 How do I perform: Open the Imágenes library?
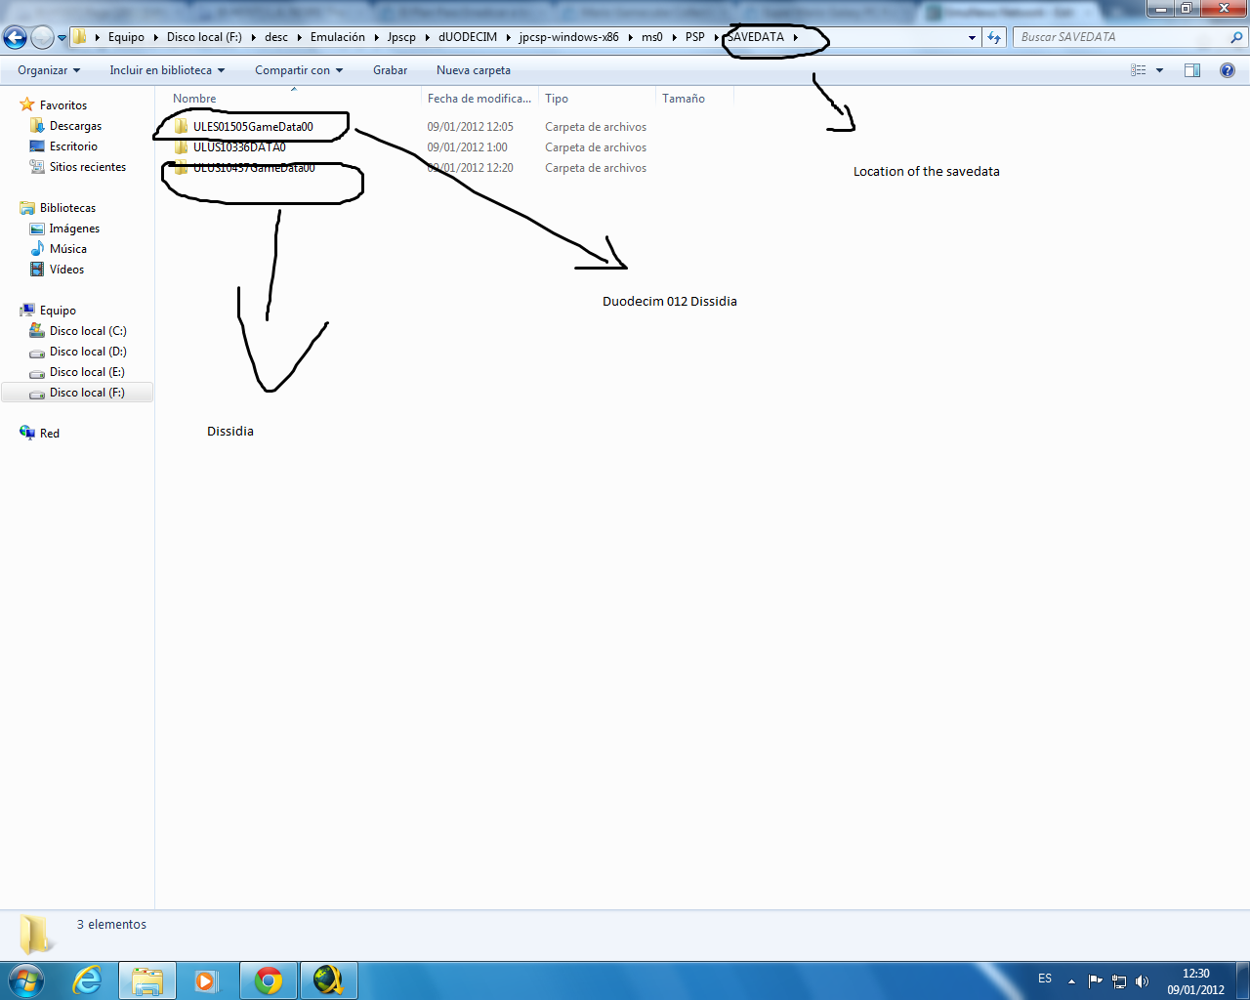pyautogui.click(x=74, y=229)
